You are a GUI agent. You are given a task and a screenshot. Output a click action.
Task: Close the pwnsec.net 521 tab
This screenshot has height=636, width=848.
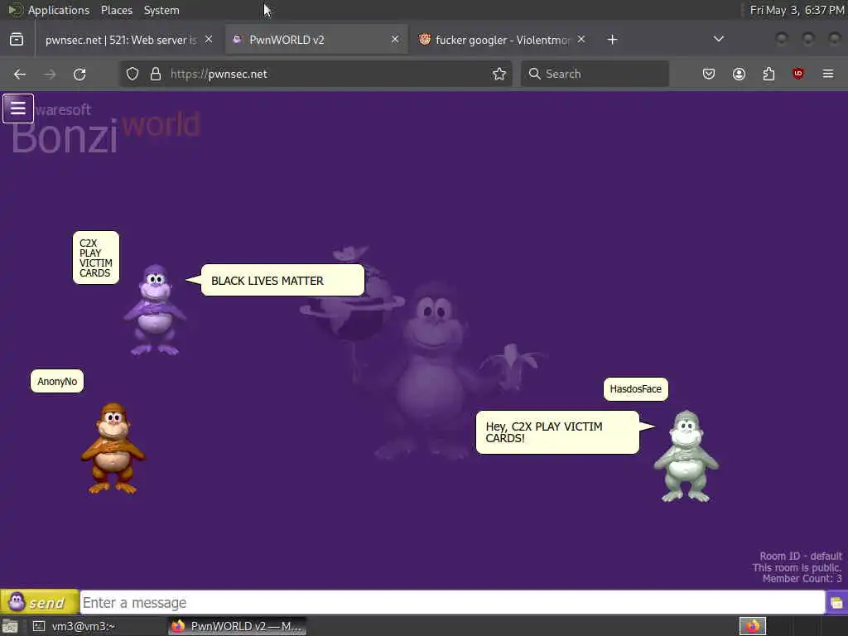click(x=209, y=40)
